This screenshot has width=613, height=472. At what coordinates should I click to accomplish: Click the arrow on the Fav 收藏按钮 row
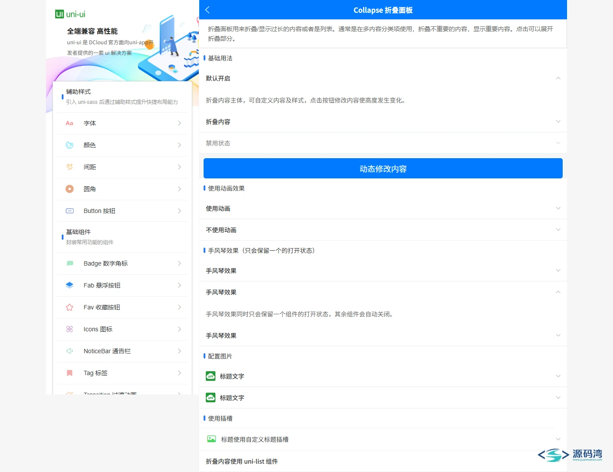click(x=180, y=307)
